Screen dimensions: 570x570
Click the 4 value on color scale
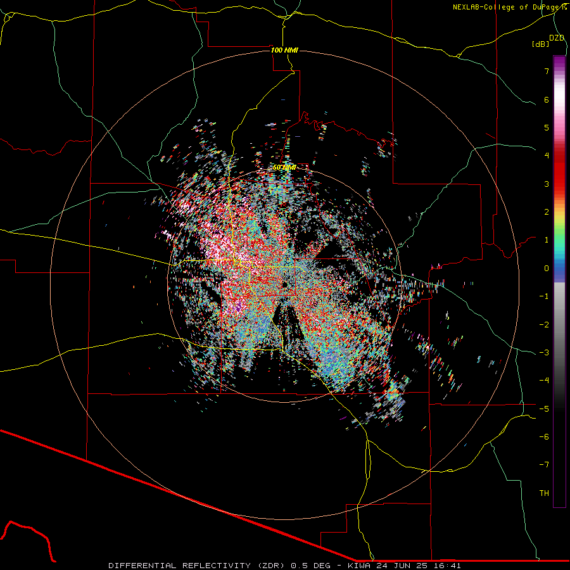547,156
